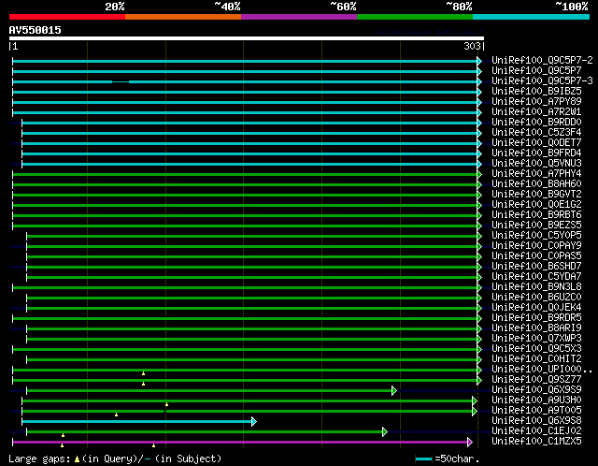
Task: Click the UniRef100_C1MZX5 label
Action: pyautogui.click(x=536, y=442)
